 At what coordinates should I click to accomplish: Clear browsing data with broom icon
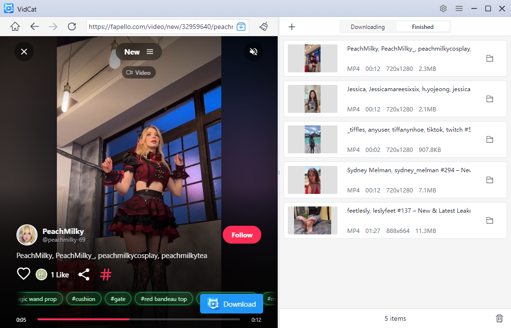point(264,27)
